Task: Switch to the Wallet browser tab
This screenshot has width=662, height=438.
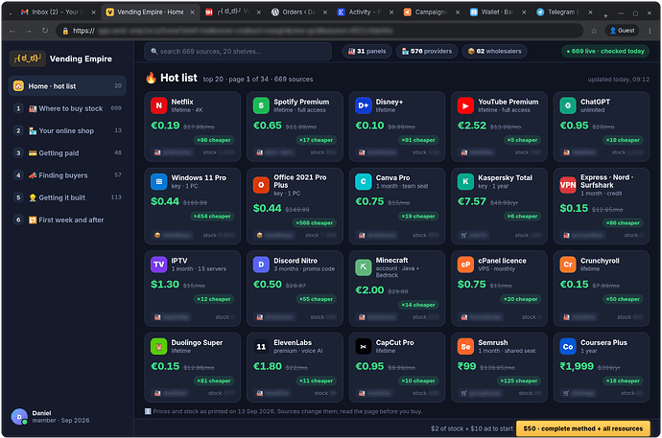Action: coord(497,12)
